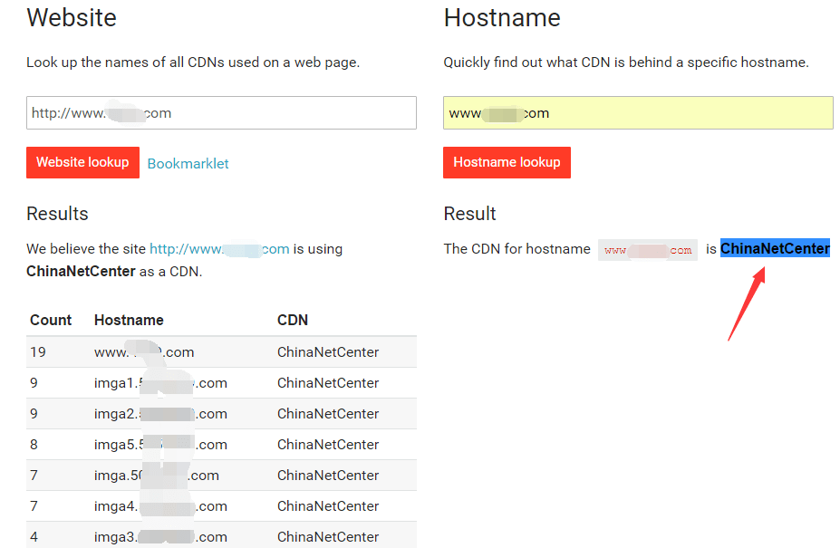
Task: Click the Hostname lookup button
Action: [507, 162]
